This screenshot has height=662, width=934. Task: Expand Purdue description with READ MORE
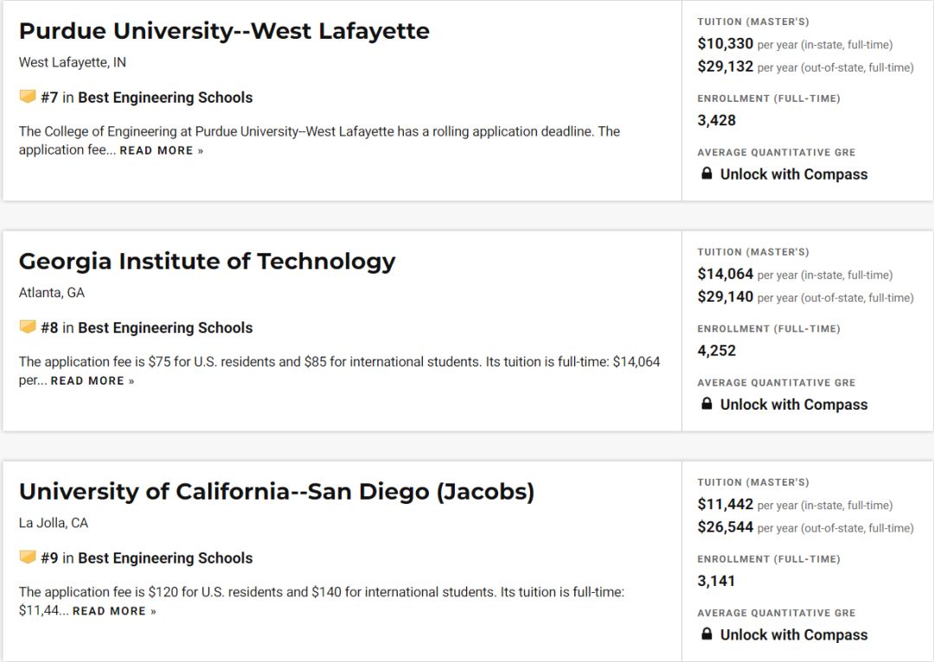(162, 150)
